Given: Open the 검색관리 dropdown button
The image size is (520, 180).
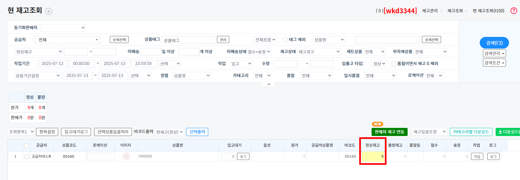Looking at the screenshot, I should click(x=494, y=53).
